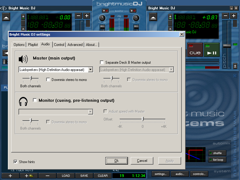Click Ok in settings dialog

(x=117, y=161)
